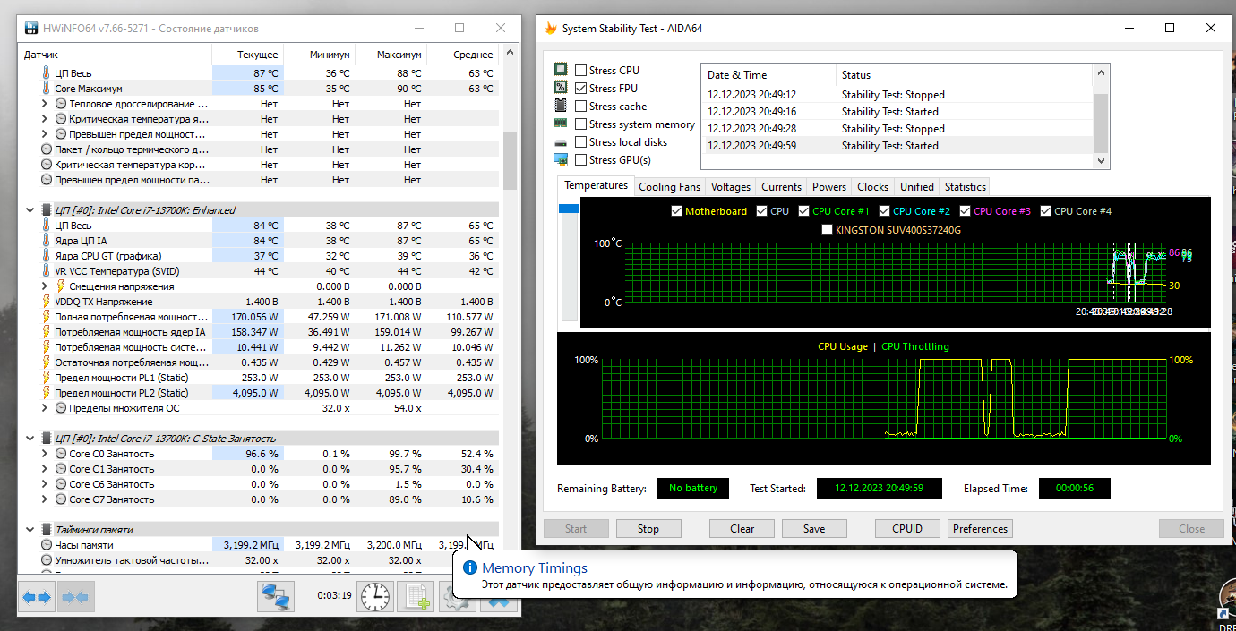Open the Statistics tab
Screen dimensions: 1236x631
click(965, 187)
